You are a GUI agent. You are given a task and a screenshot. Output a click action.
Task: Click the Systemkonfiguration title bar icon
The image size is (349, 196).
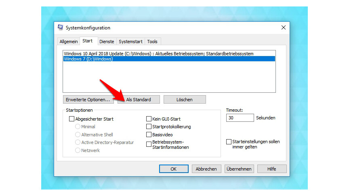coord(60,27)
